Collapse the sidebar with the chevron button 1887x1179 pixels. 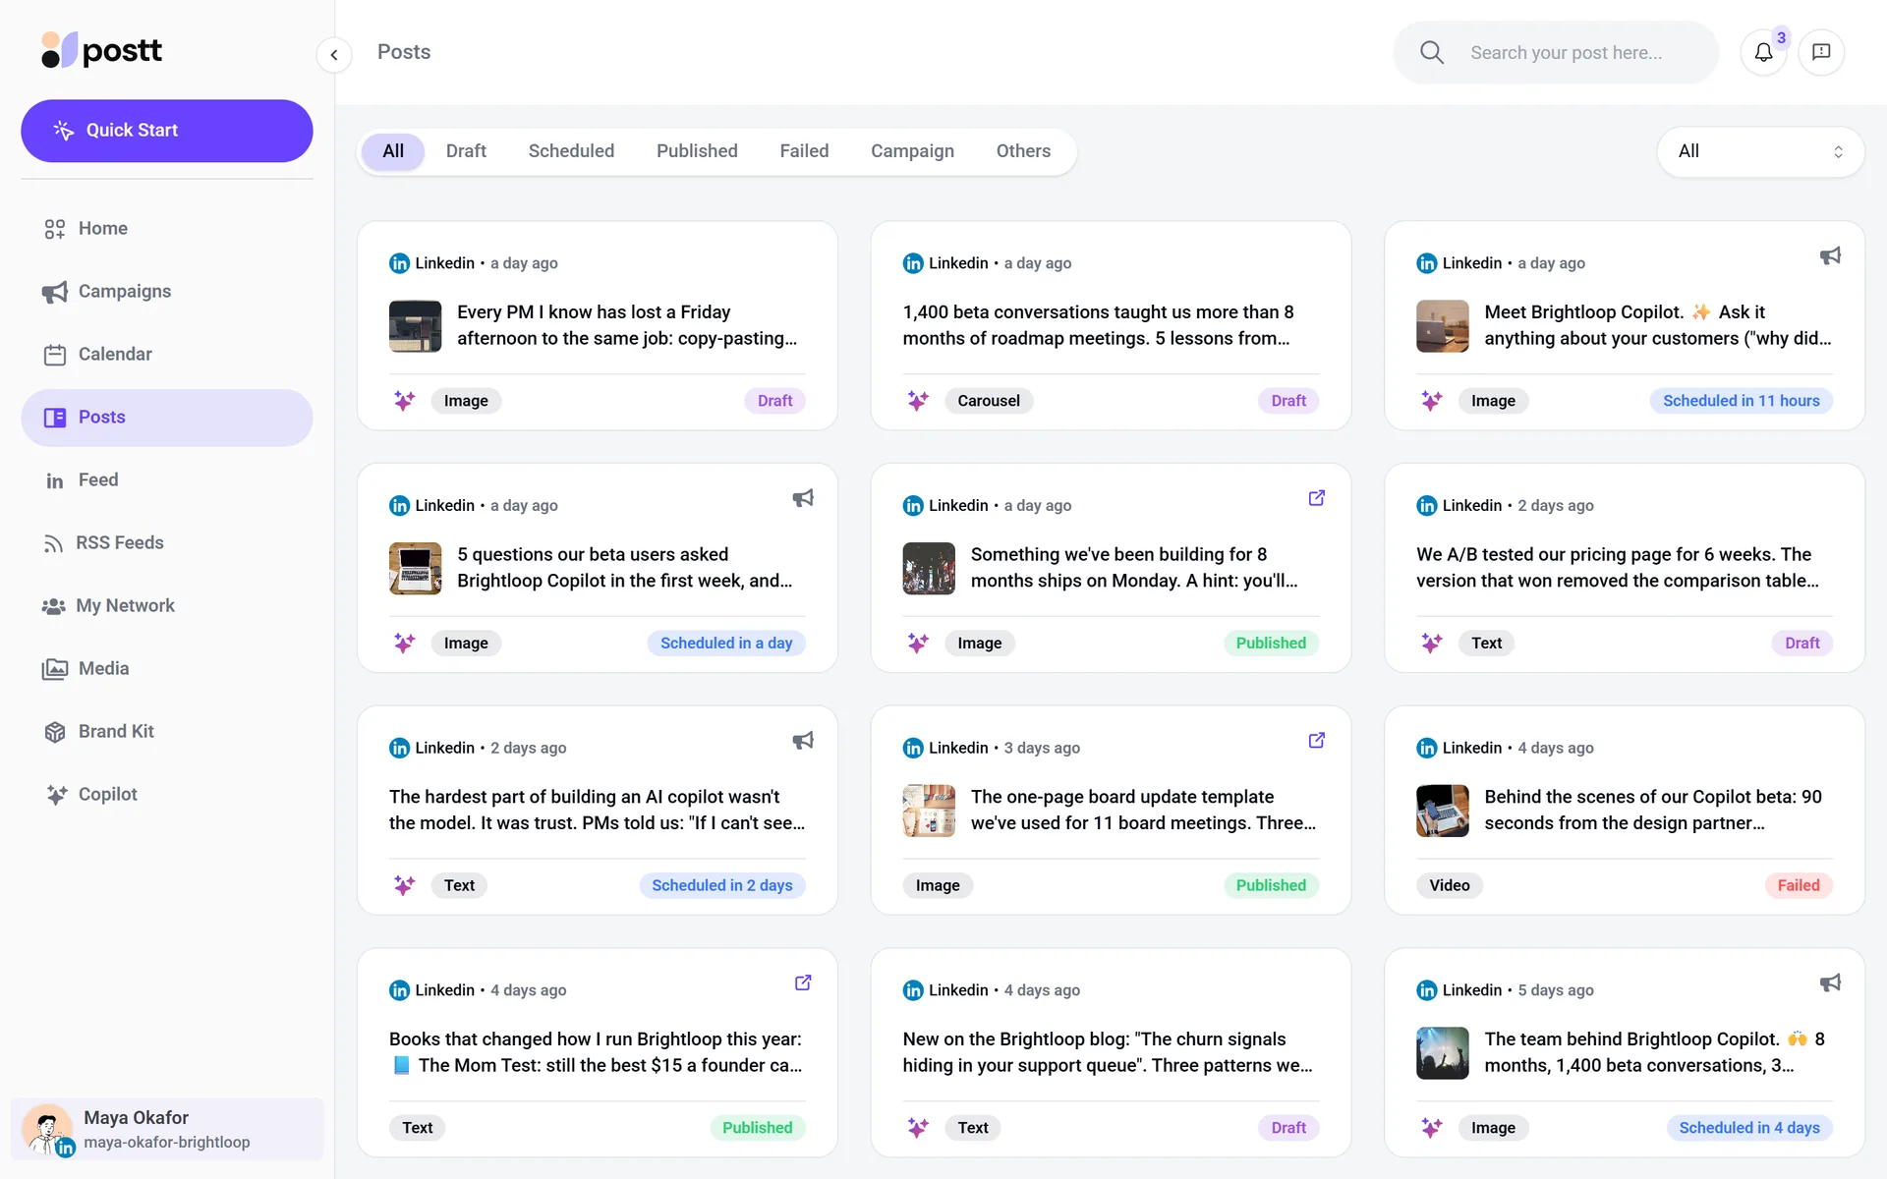click(x=334, y=55)
